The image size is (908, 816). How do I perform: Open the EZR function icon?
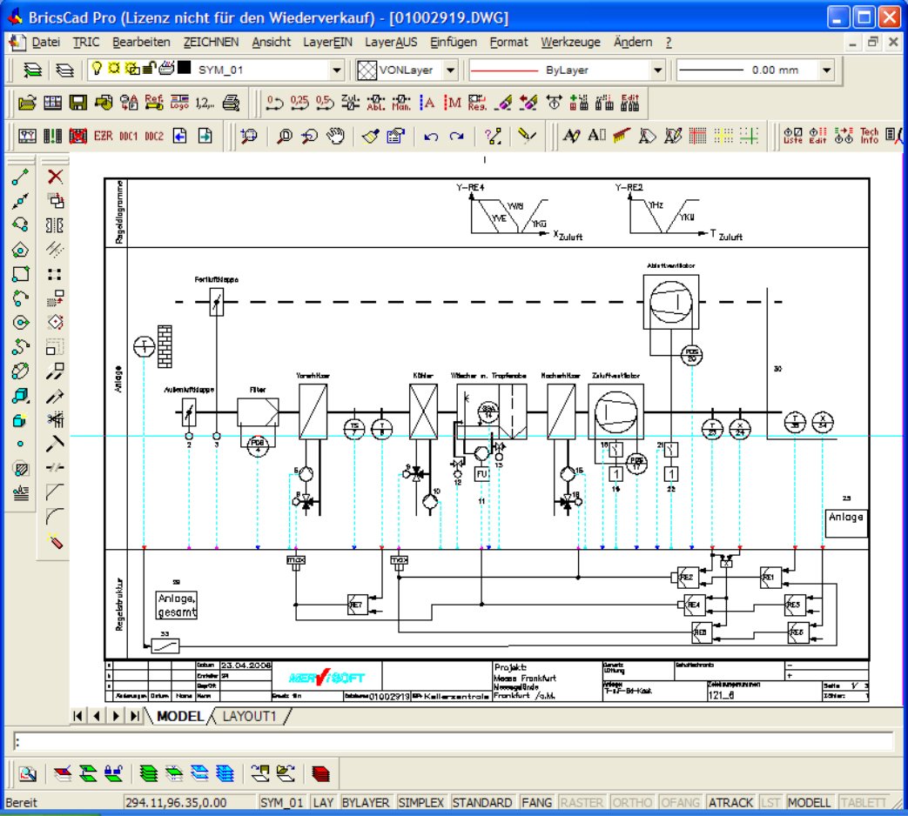coord(103,136)
